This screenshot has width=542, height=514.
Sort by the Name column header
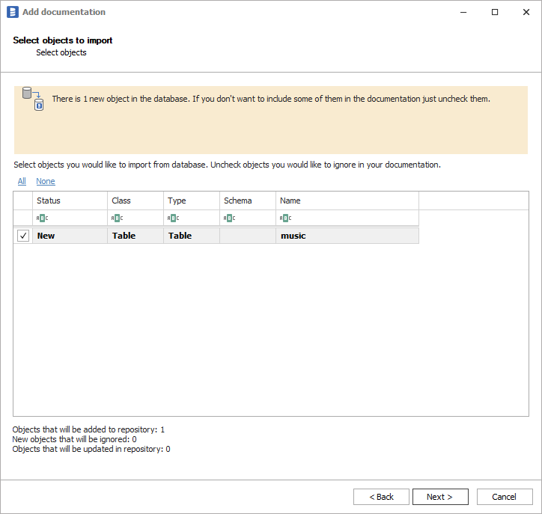(x=347, y=201)
